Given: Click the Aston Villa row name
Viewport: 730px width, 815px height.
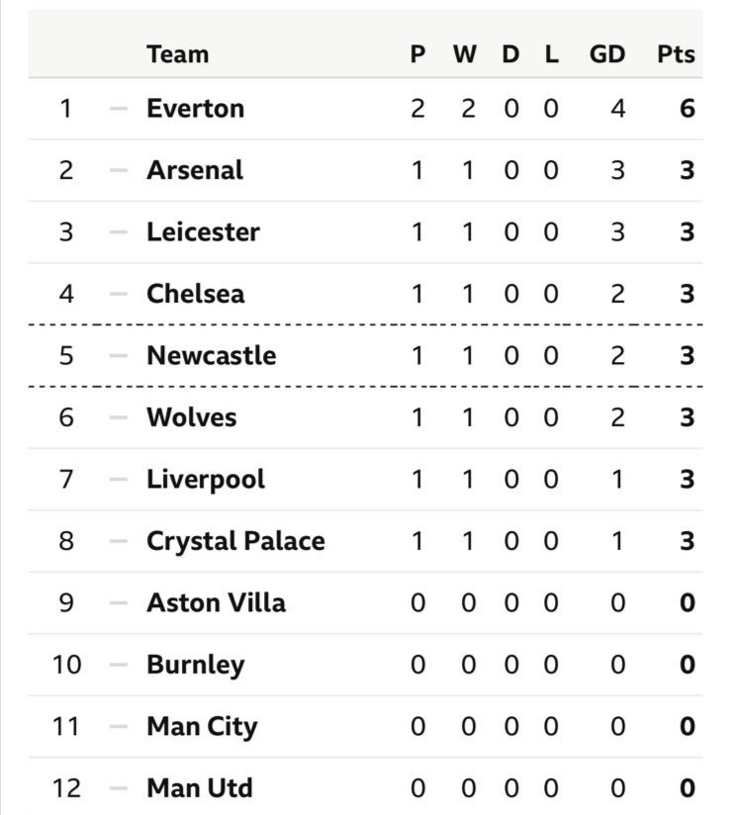Looking at the screenshot, I should [216, 602].
